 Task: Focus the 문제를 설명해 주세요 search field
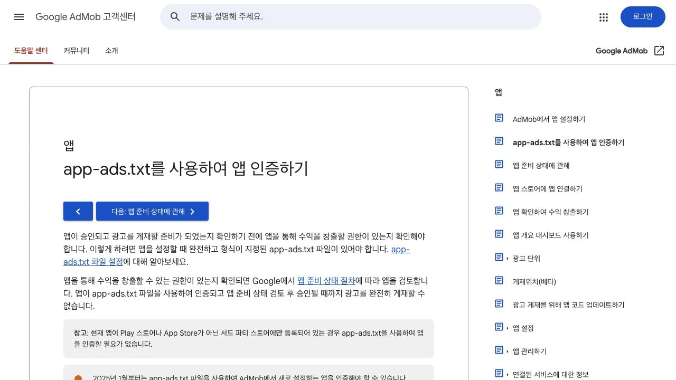[351, 17]
